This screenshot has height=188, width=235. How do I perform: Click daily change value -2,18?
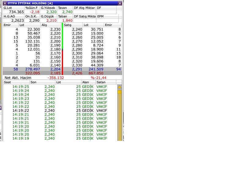[35, 12]
